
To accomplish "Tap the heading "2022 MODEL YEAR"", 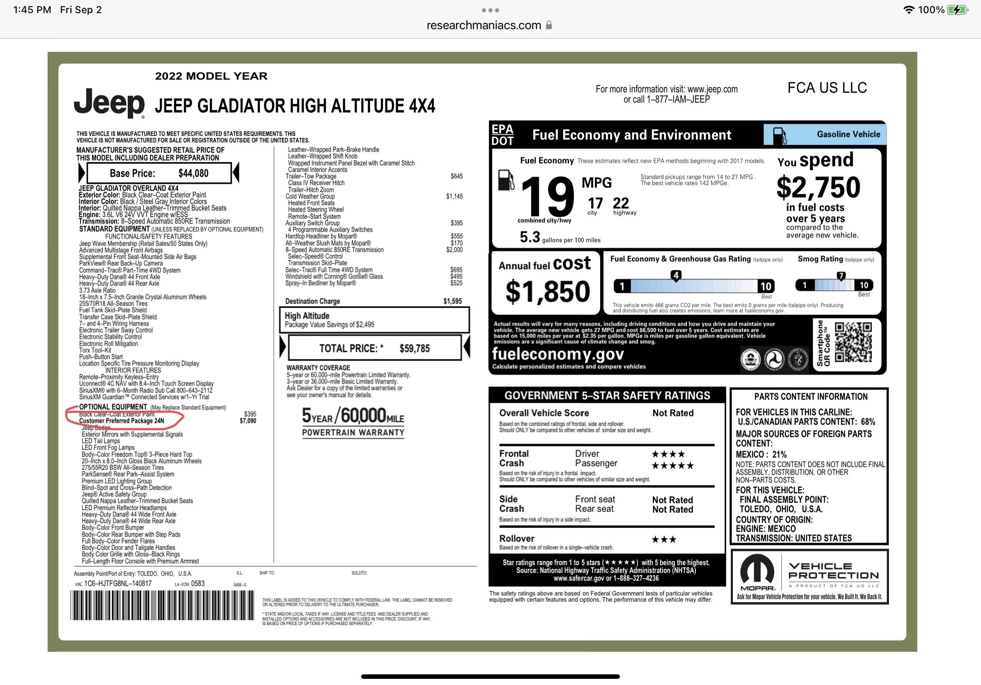I will (211, 76).
